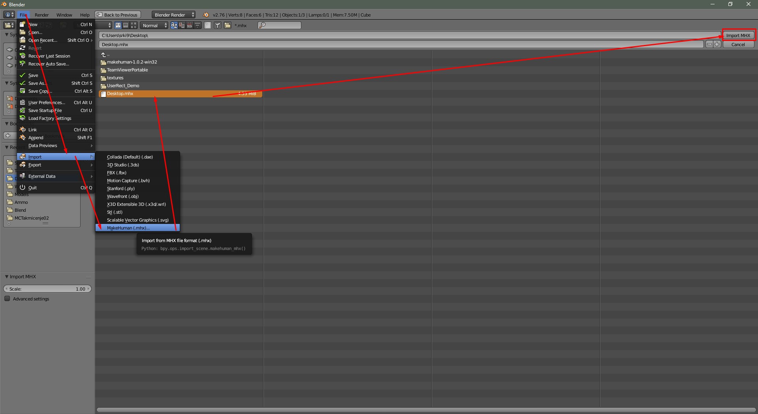Open the Help menu
This screenshot has width=758, height=414.
click(x=85, y=15)
